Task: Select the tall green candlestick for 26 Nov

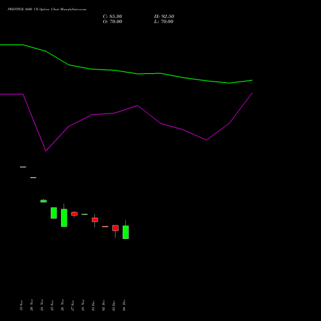Action: click(64, 218)
